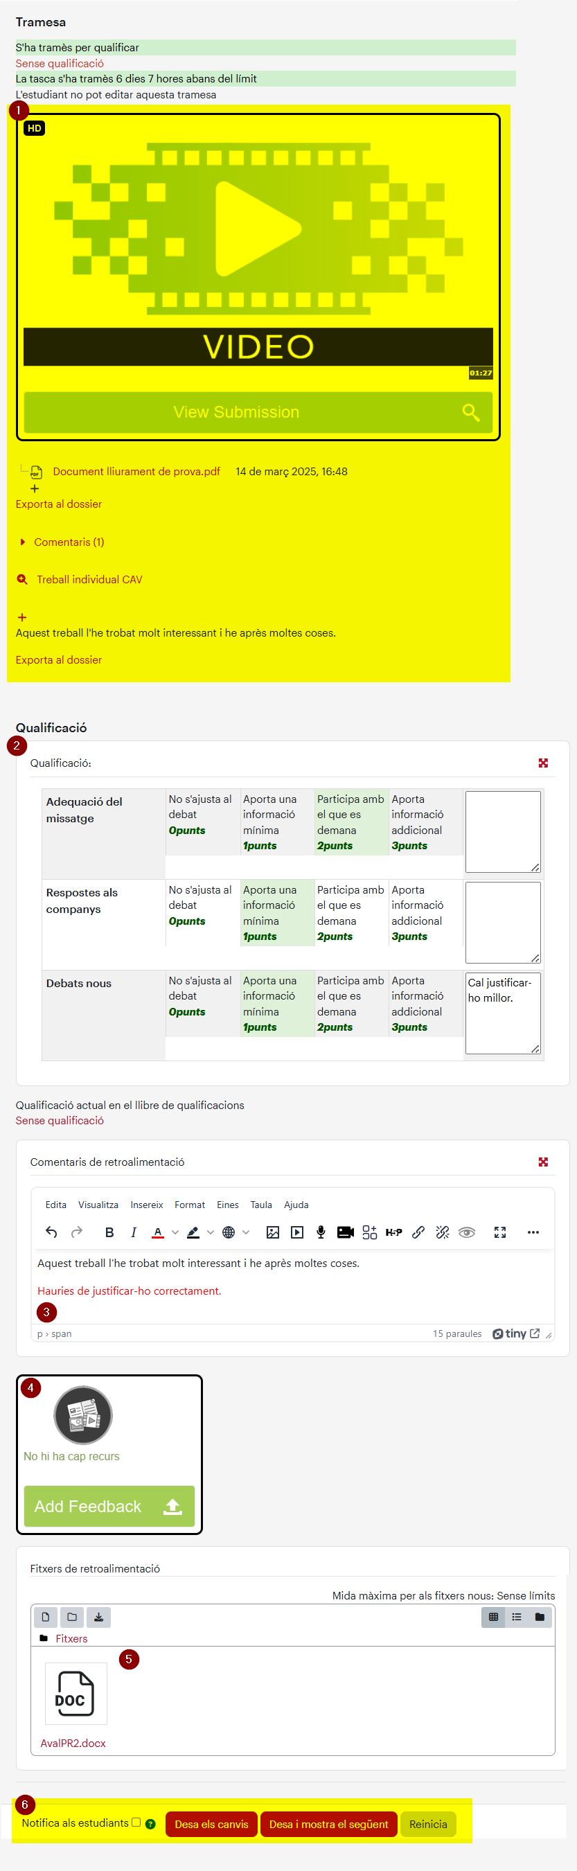Switch file manager to icon grid view
Screen dimensions: 577x1871
click(493, 1617)
